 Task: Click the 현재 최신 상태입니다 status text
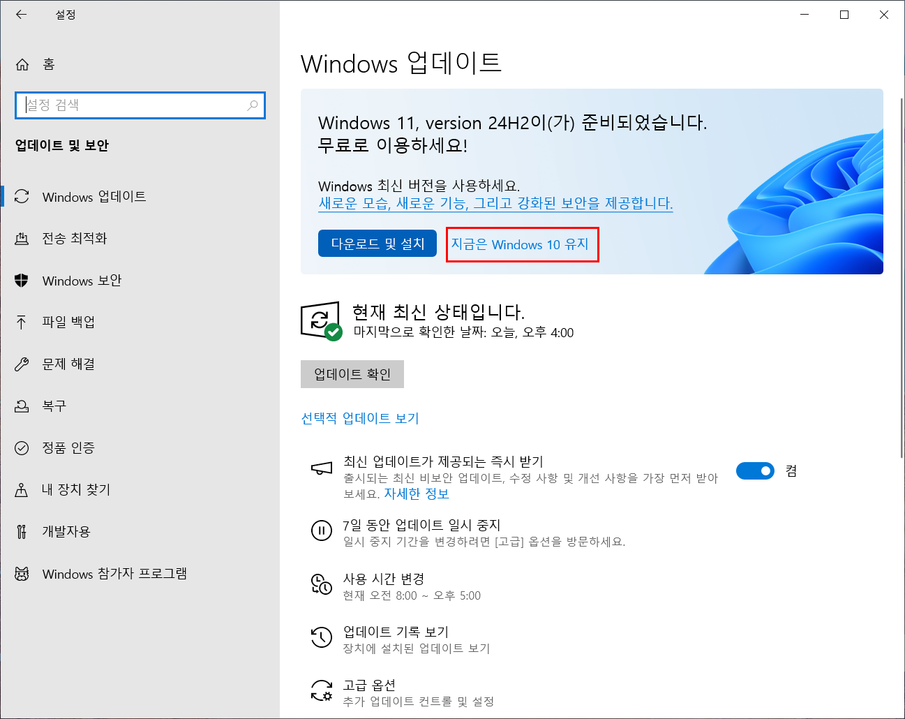[x=438, y=311]
